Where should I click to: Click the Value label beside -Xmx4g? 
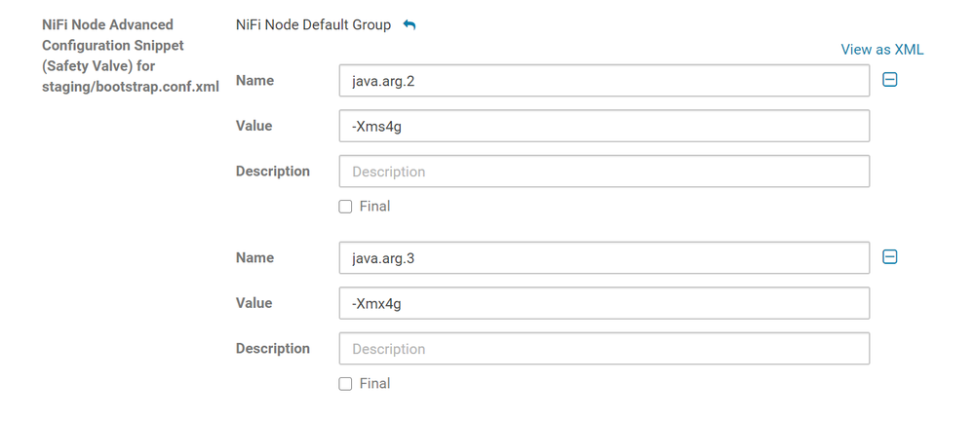(254, 303)
